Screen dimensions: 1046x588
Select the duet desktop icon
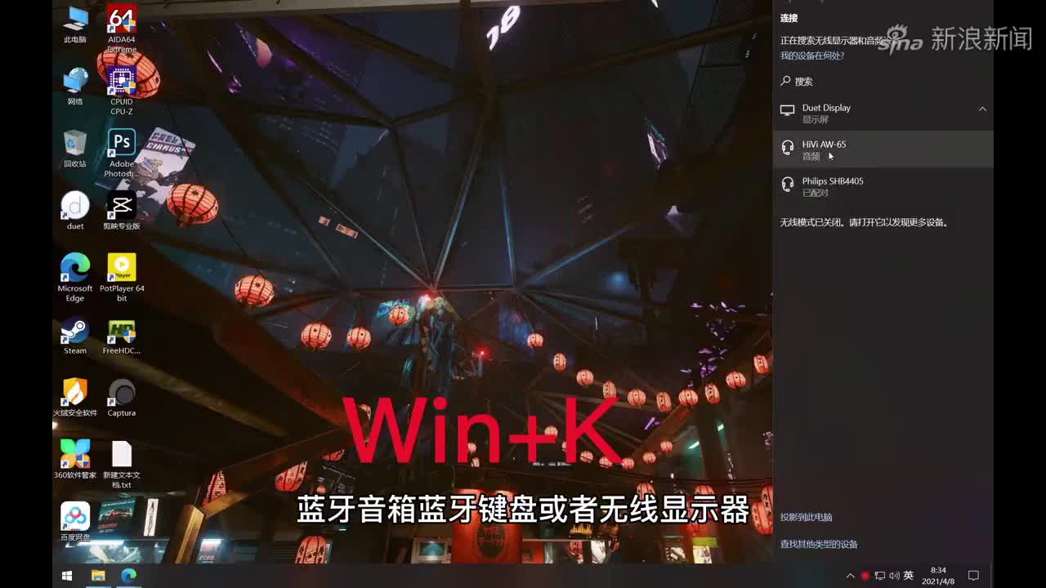point(75,211)
